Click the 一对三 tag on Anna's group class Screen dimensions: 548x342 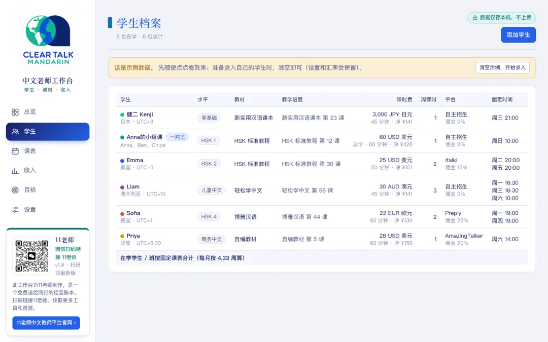(x=177, y=137)
